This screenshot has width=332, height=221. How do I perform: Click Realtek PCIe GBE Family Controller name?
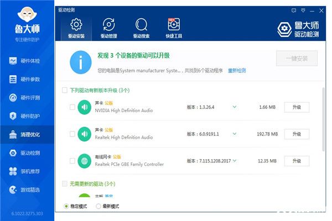tap(129, 164)
